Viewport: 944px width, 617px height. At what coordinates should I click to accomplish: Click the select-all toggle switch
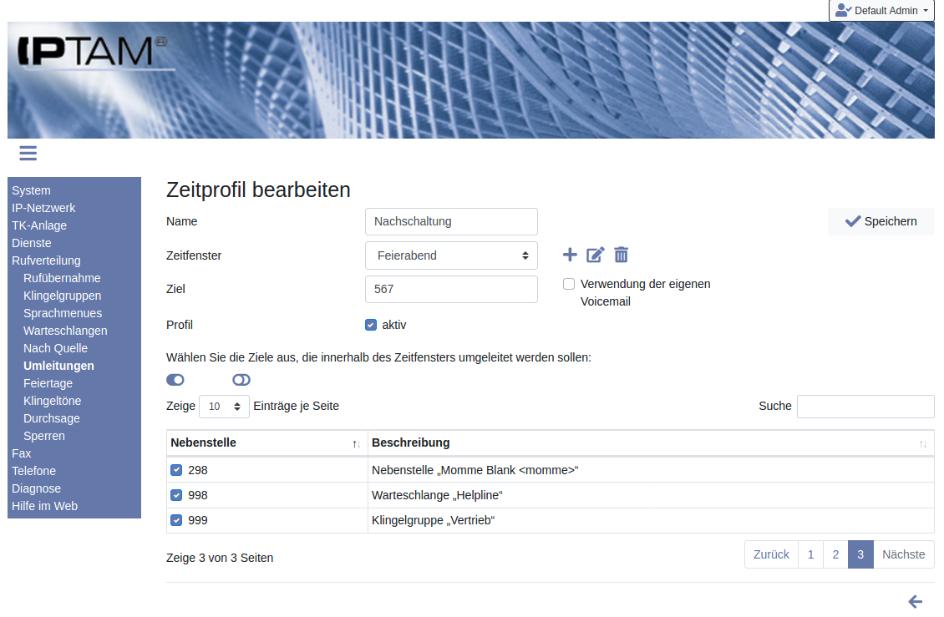(x=175, y=380)
